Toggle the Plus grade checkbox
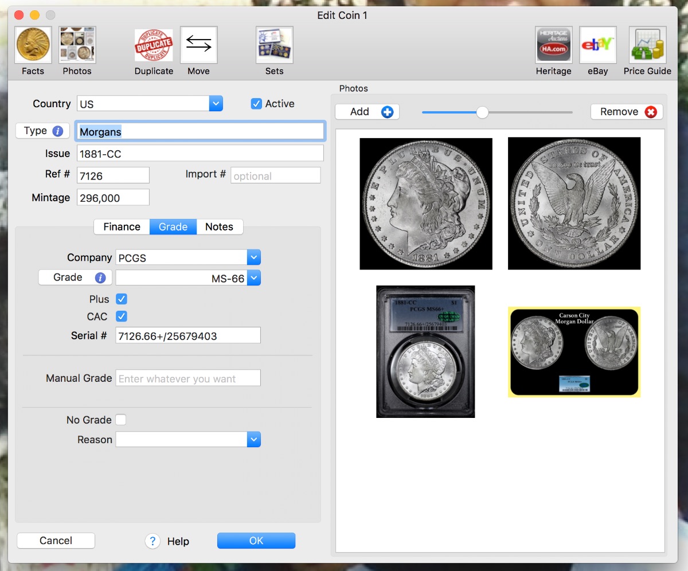Image resolution: width=688 pixels, height=571 pixels. click(x=121, y=299)
